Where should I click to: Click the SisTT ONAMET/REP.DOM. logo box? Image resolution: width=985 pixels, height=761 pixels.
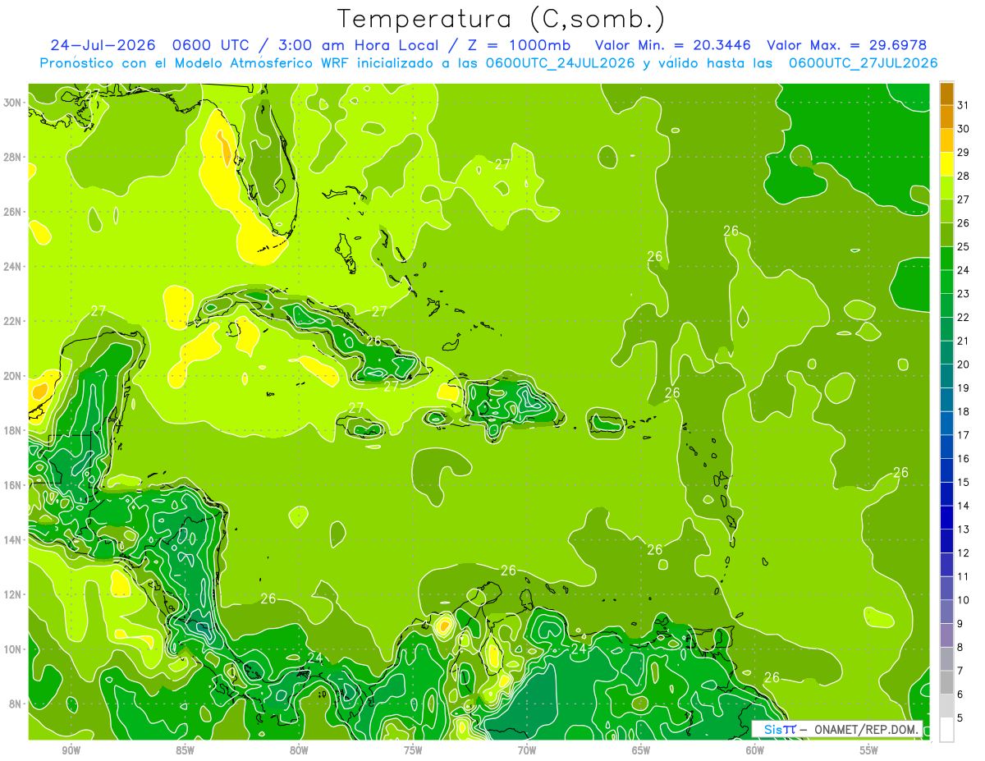836,729
